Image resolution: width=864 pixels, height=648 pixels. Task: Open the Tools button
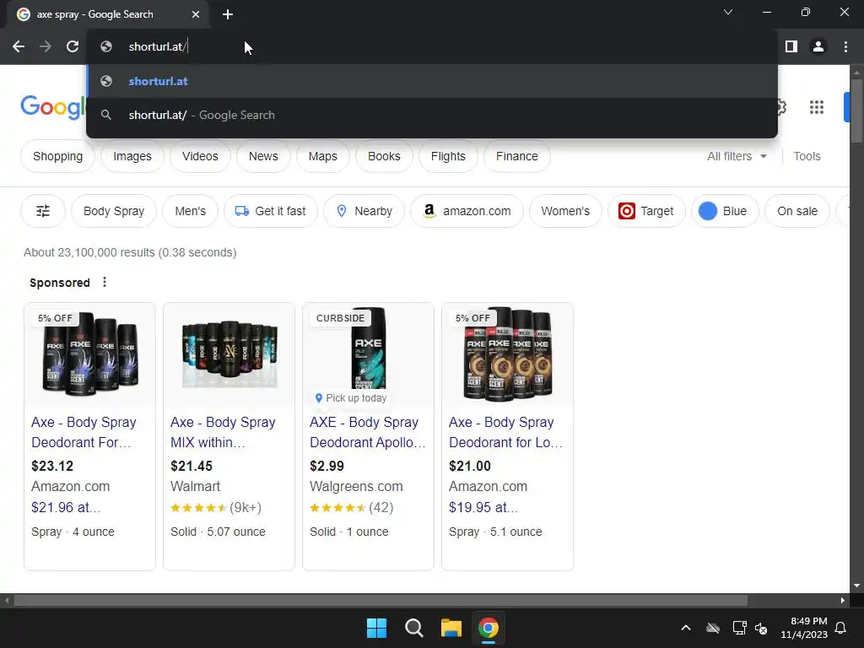tap(807, 156)
